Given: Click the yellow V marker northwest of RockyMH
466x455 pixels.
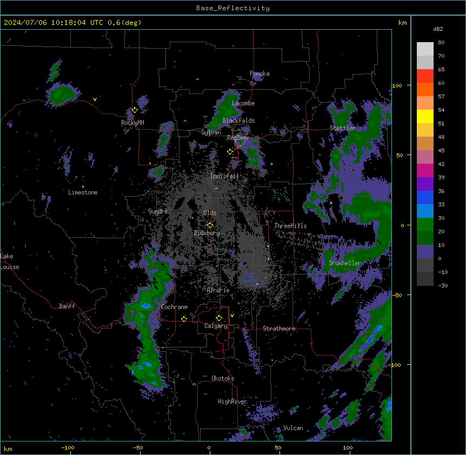Looking at the screenshot, I should pyautogui.click(x=95, y=99).
